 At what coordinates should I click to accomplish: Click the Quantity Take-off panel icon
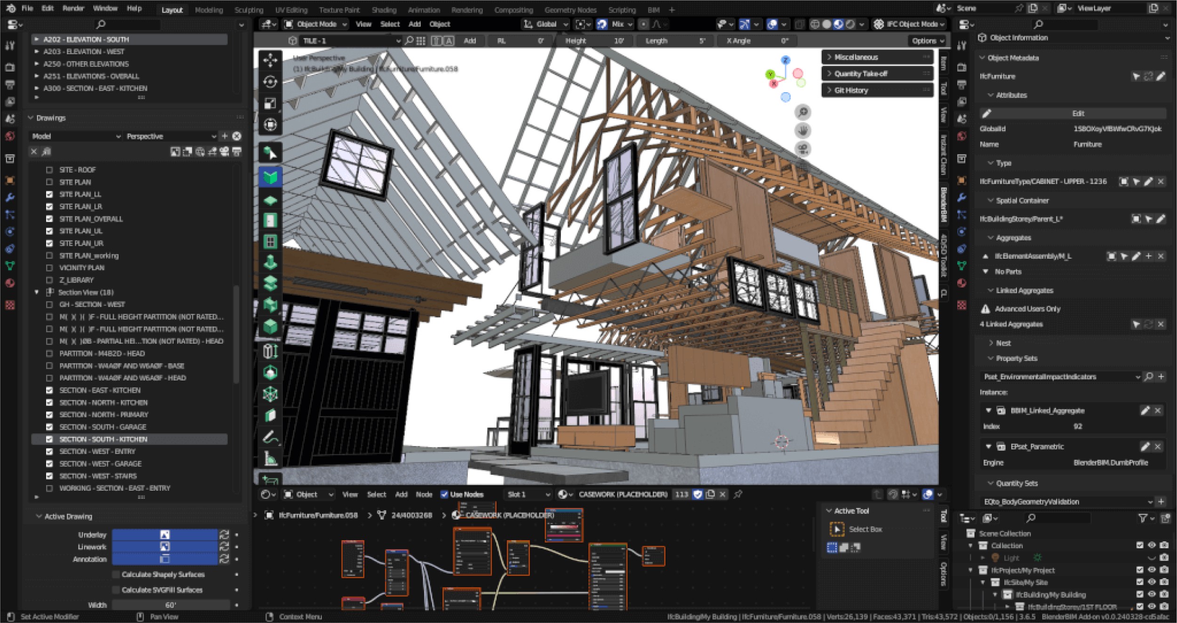point(864,74)
